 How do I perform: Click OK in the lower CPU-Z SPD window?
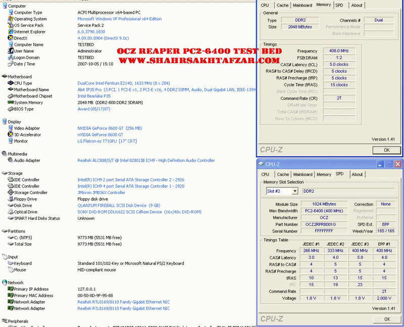coord(387,319)
